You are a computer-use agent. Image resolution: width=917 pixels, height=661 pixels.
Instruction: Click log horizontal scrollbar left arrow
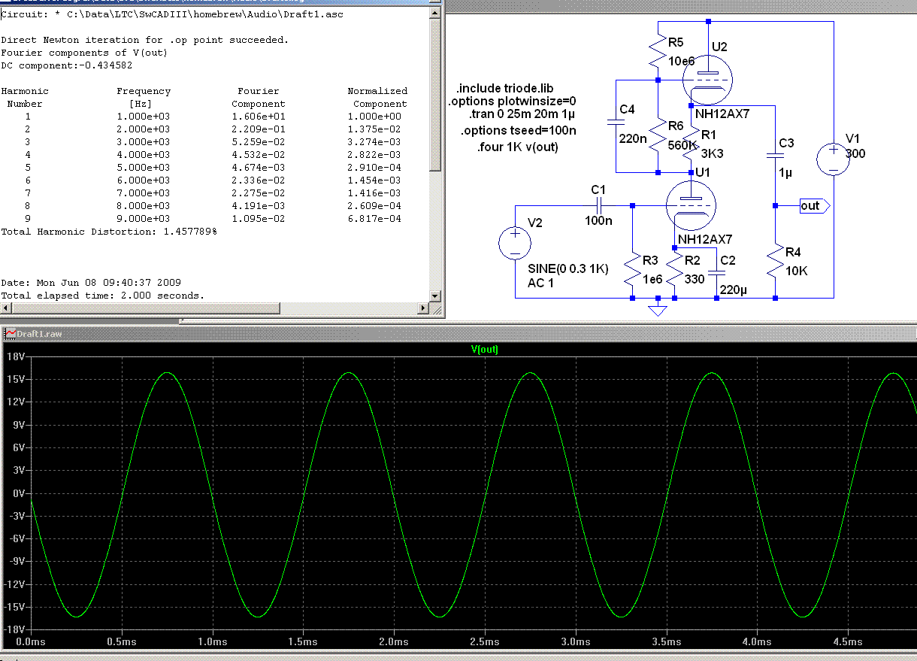(5, 308)
